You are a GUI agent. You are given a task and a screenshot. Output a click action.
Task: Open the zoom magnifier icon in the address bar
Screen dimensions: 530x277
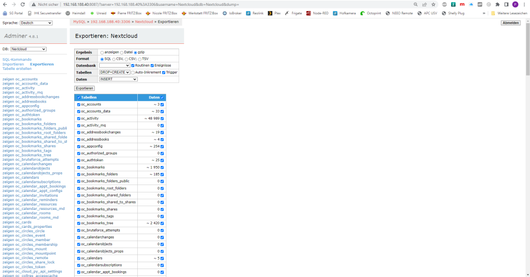(x=416, y=4)
